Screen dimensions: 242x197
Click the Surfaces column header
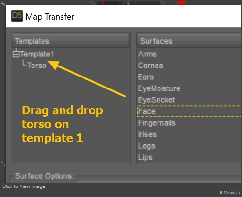coord(189,41)
